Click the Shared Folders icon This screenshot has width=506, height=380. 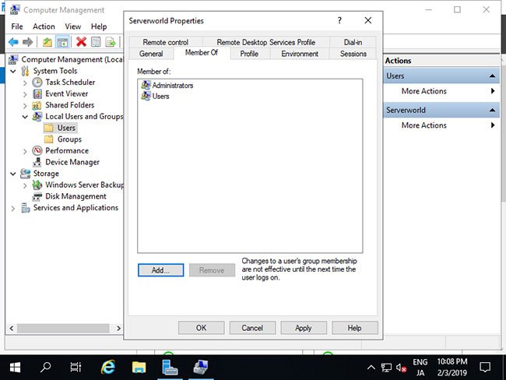37,106
